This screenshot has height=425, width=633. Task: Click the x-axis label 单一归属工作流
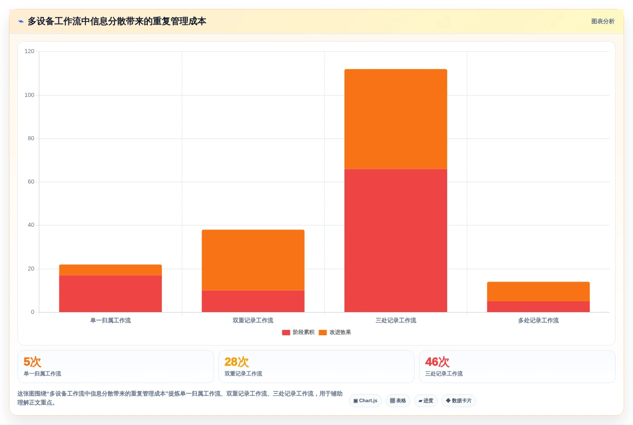[110, 321]
